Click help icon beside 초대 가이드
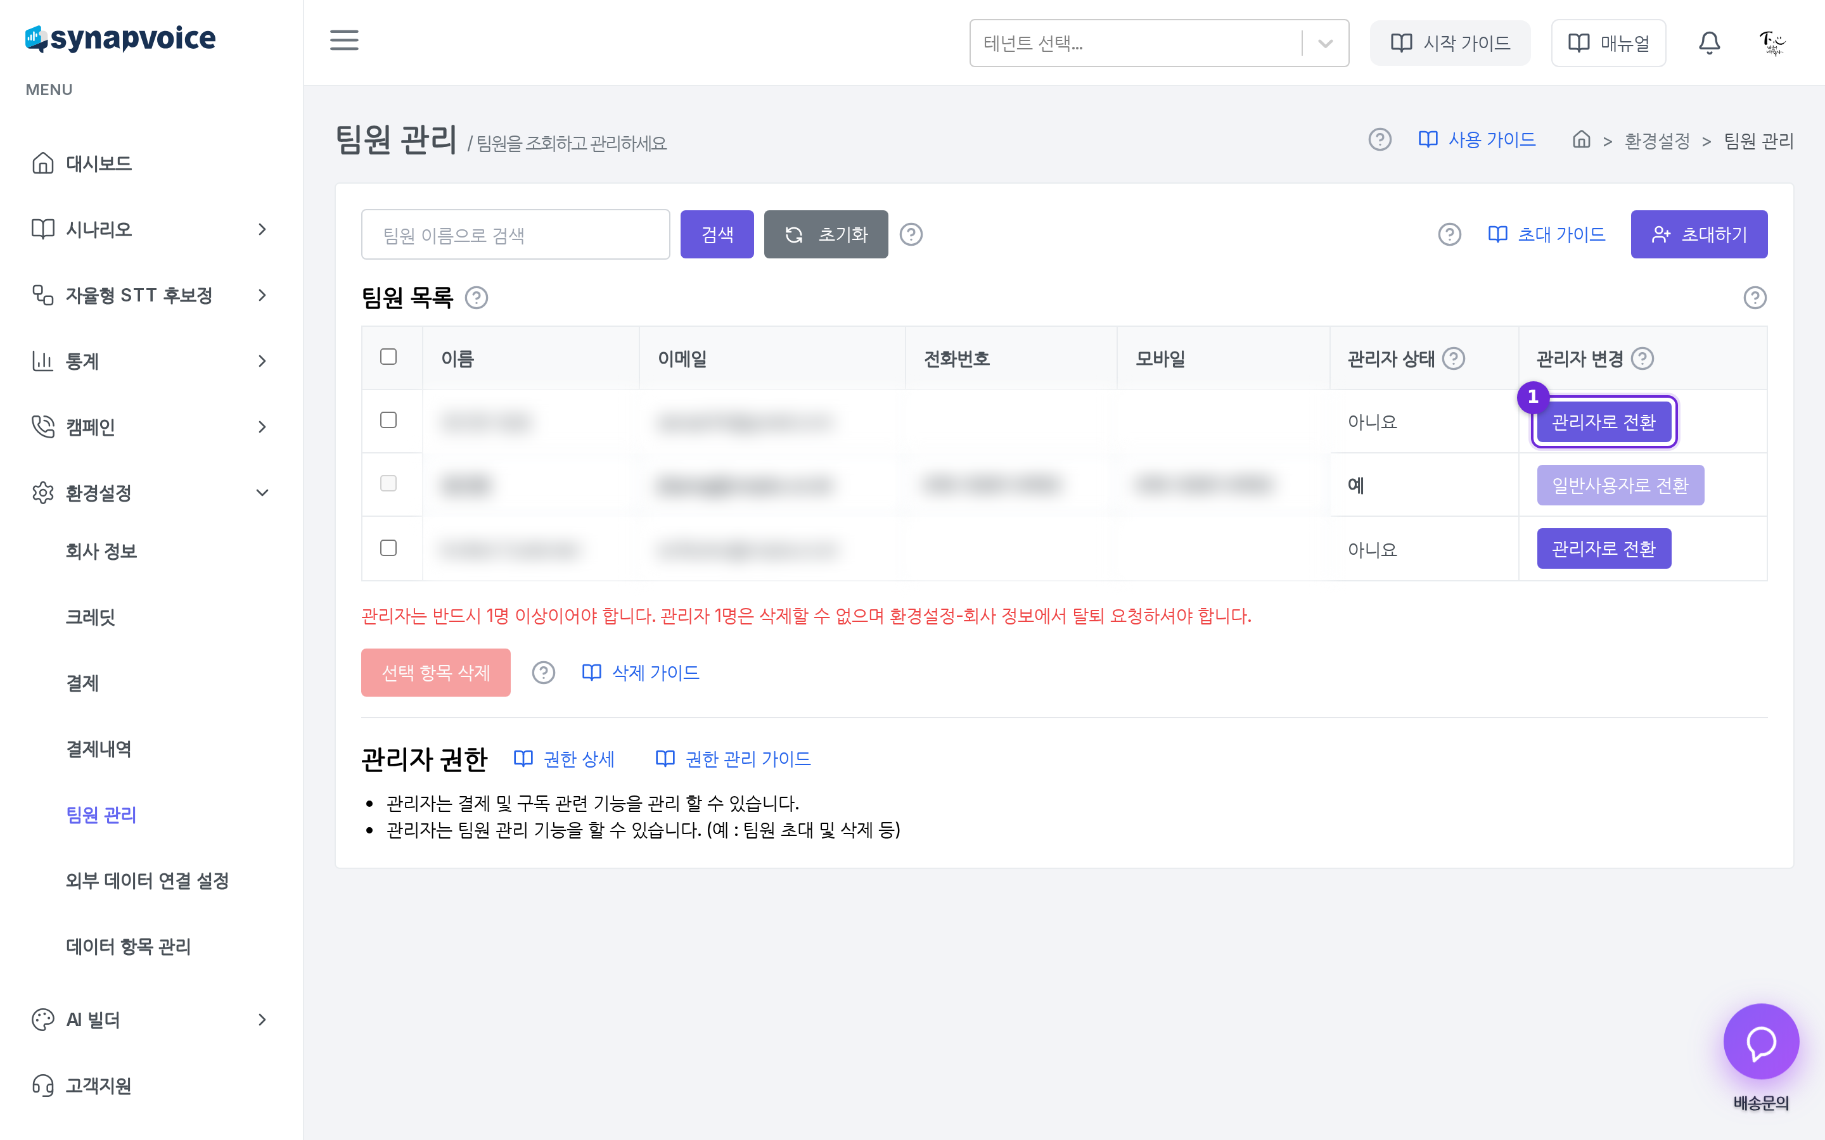Screen dimensions: 1825x1140 (x=1449, y=234)
